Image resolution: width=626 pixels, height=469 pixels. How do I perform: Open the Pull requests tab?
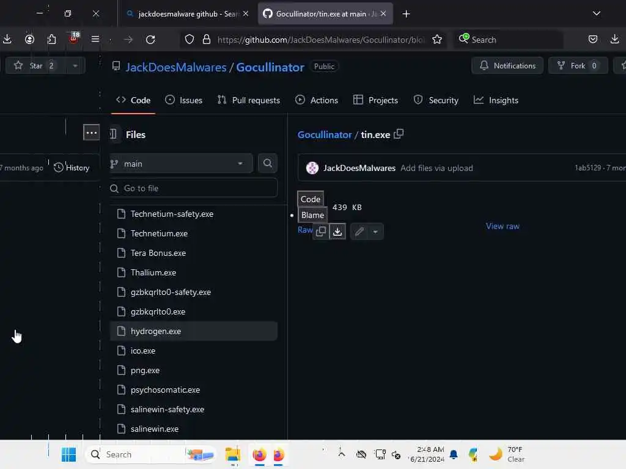coord(248,100)
